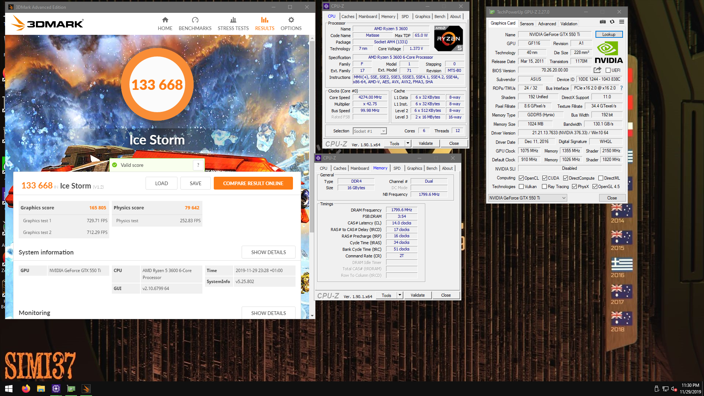Click the 3DMark vertical scrollbar thumb

tap(312, 137)
